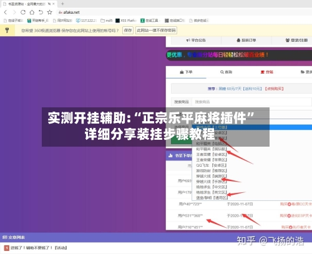Open the md5 bookmarks folder

point(107,21)
